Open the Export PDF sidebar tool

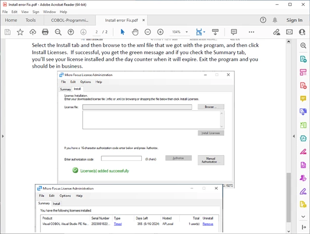(303, 59)
